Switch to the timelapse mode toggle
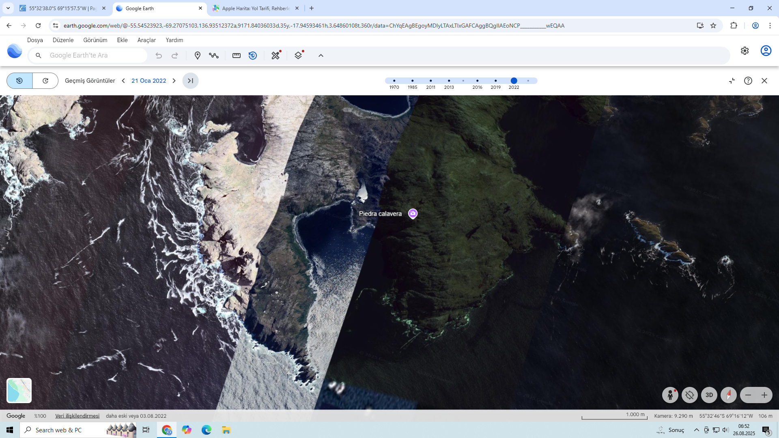Screen dimensions: 779x438 45,81
